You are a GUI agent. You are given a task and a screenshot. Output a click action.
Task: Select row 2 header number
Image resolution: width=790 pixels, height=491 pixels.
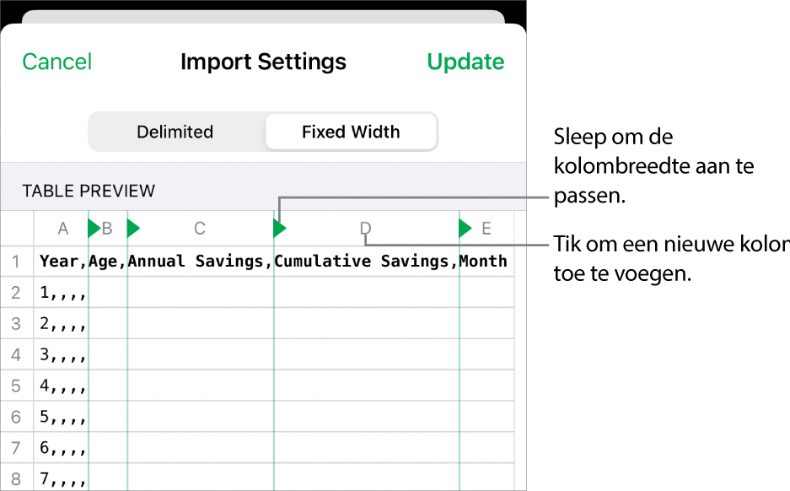point(16,294)
